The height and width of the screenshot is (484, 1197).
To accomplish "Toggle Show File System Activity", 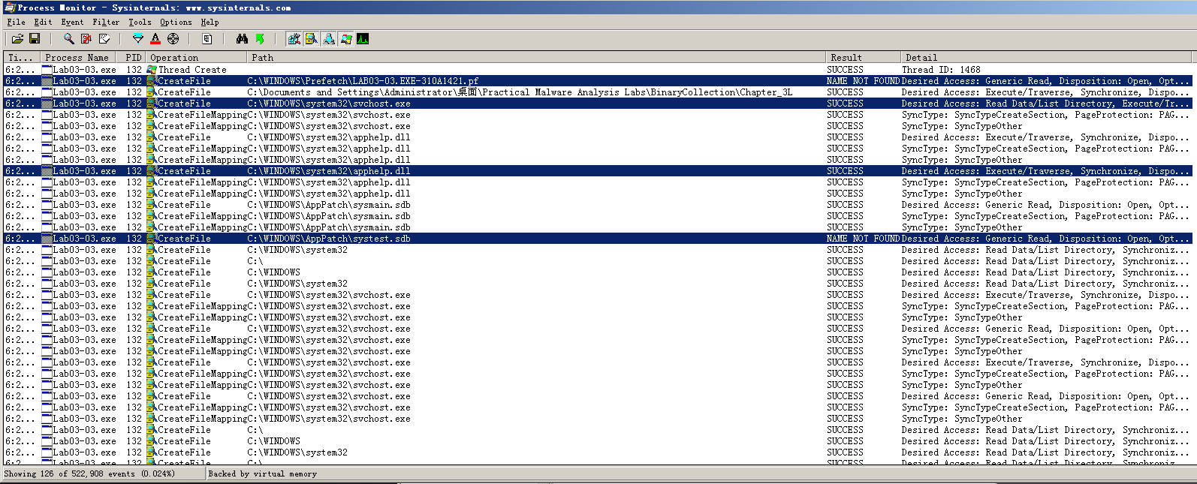I will pyautogui.click(x=311, y=39).
